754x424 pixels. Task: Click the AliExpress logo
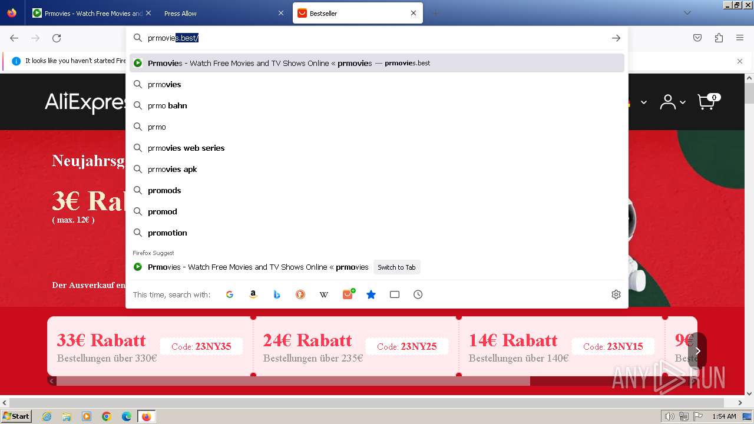point(85,102)
